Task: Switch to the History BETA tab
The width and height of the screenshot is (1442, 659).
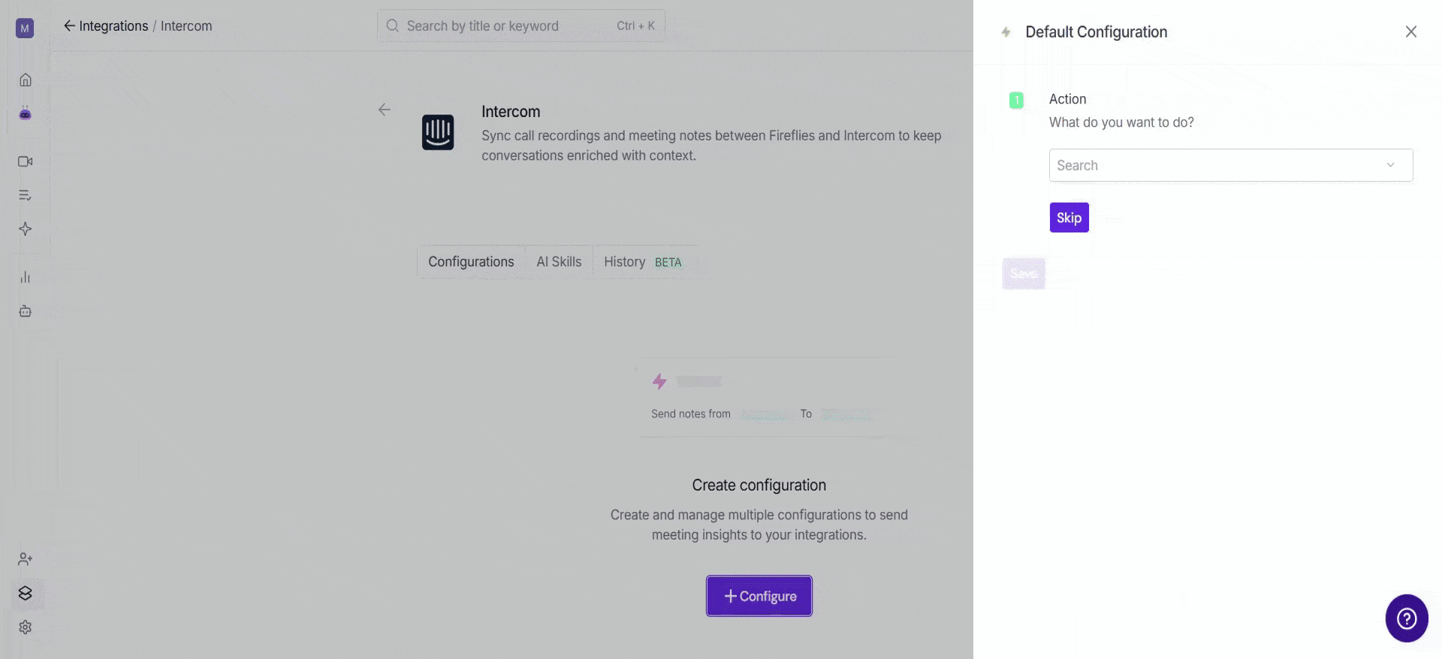Action: coord(643,262)
